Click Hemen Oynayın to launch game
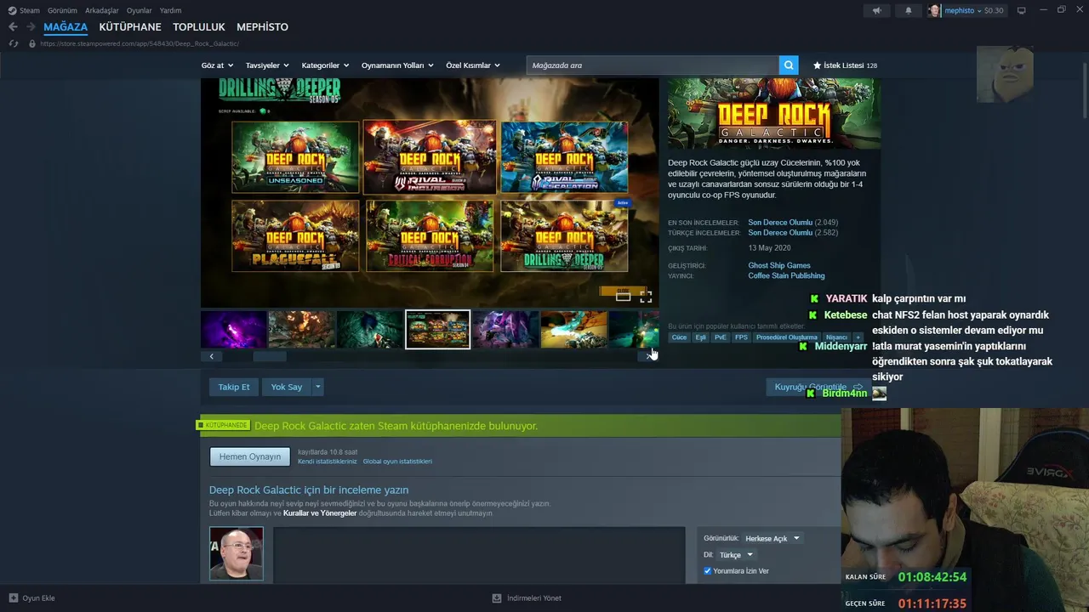1089x612 pixels. 250,456
